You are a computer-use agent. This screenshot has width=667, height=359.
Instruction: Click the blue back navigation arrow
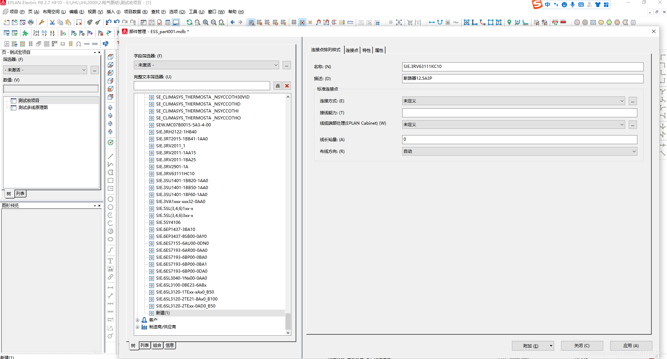pyautogui.click(x=232, y=22)
